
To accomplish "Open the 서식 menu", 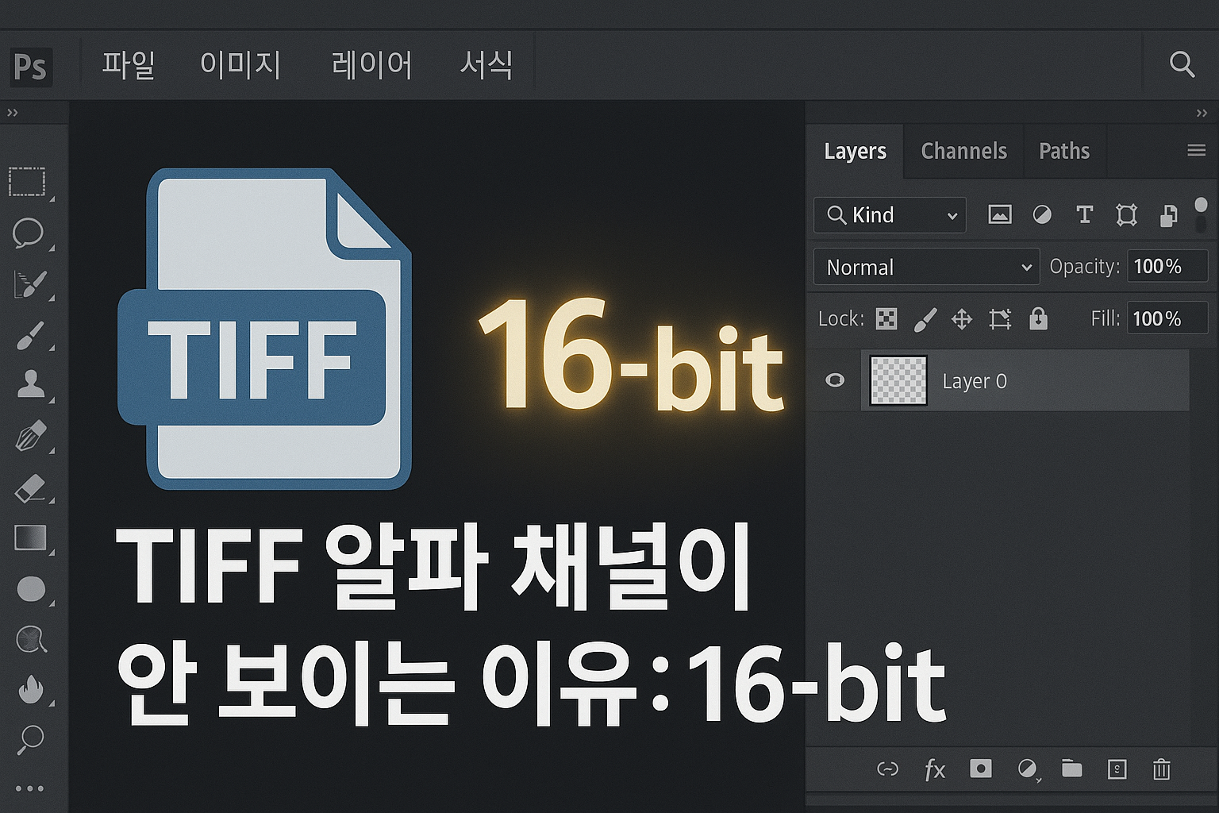I will (x=486, y=64).
